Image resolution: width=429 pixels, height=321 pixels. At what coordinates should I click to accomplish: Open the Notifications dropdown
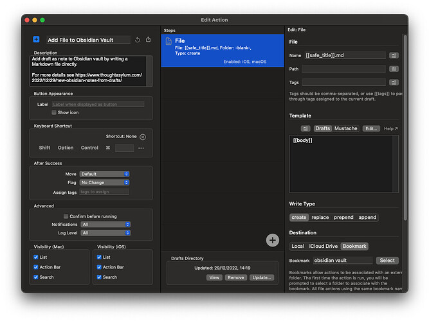tap(105, 225)
